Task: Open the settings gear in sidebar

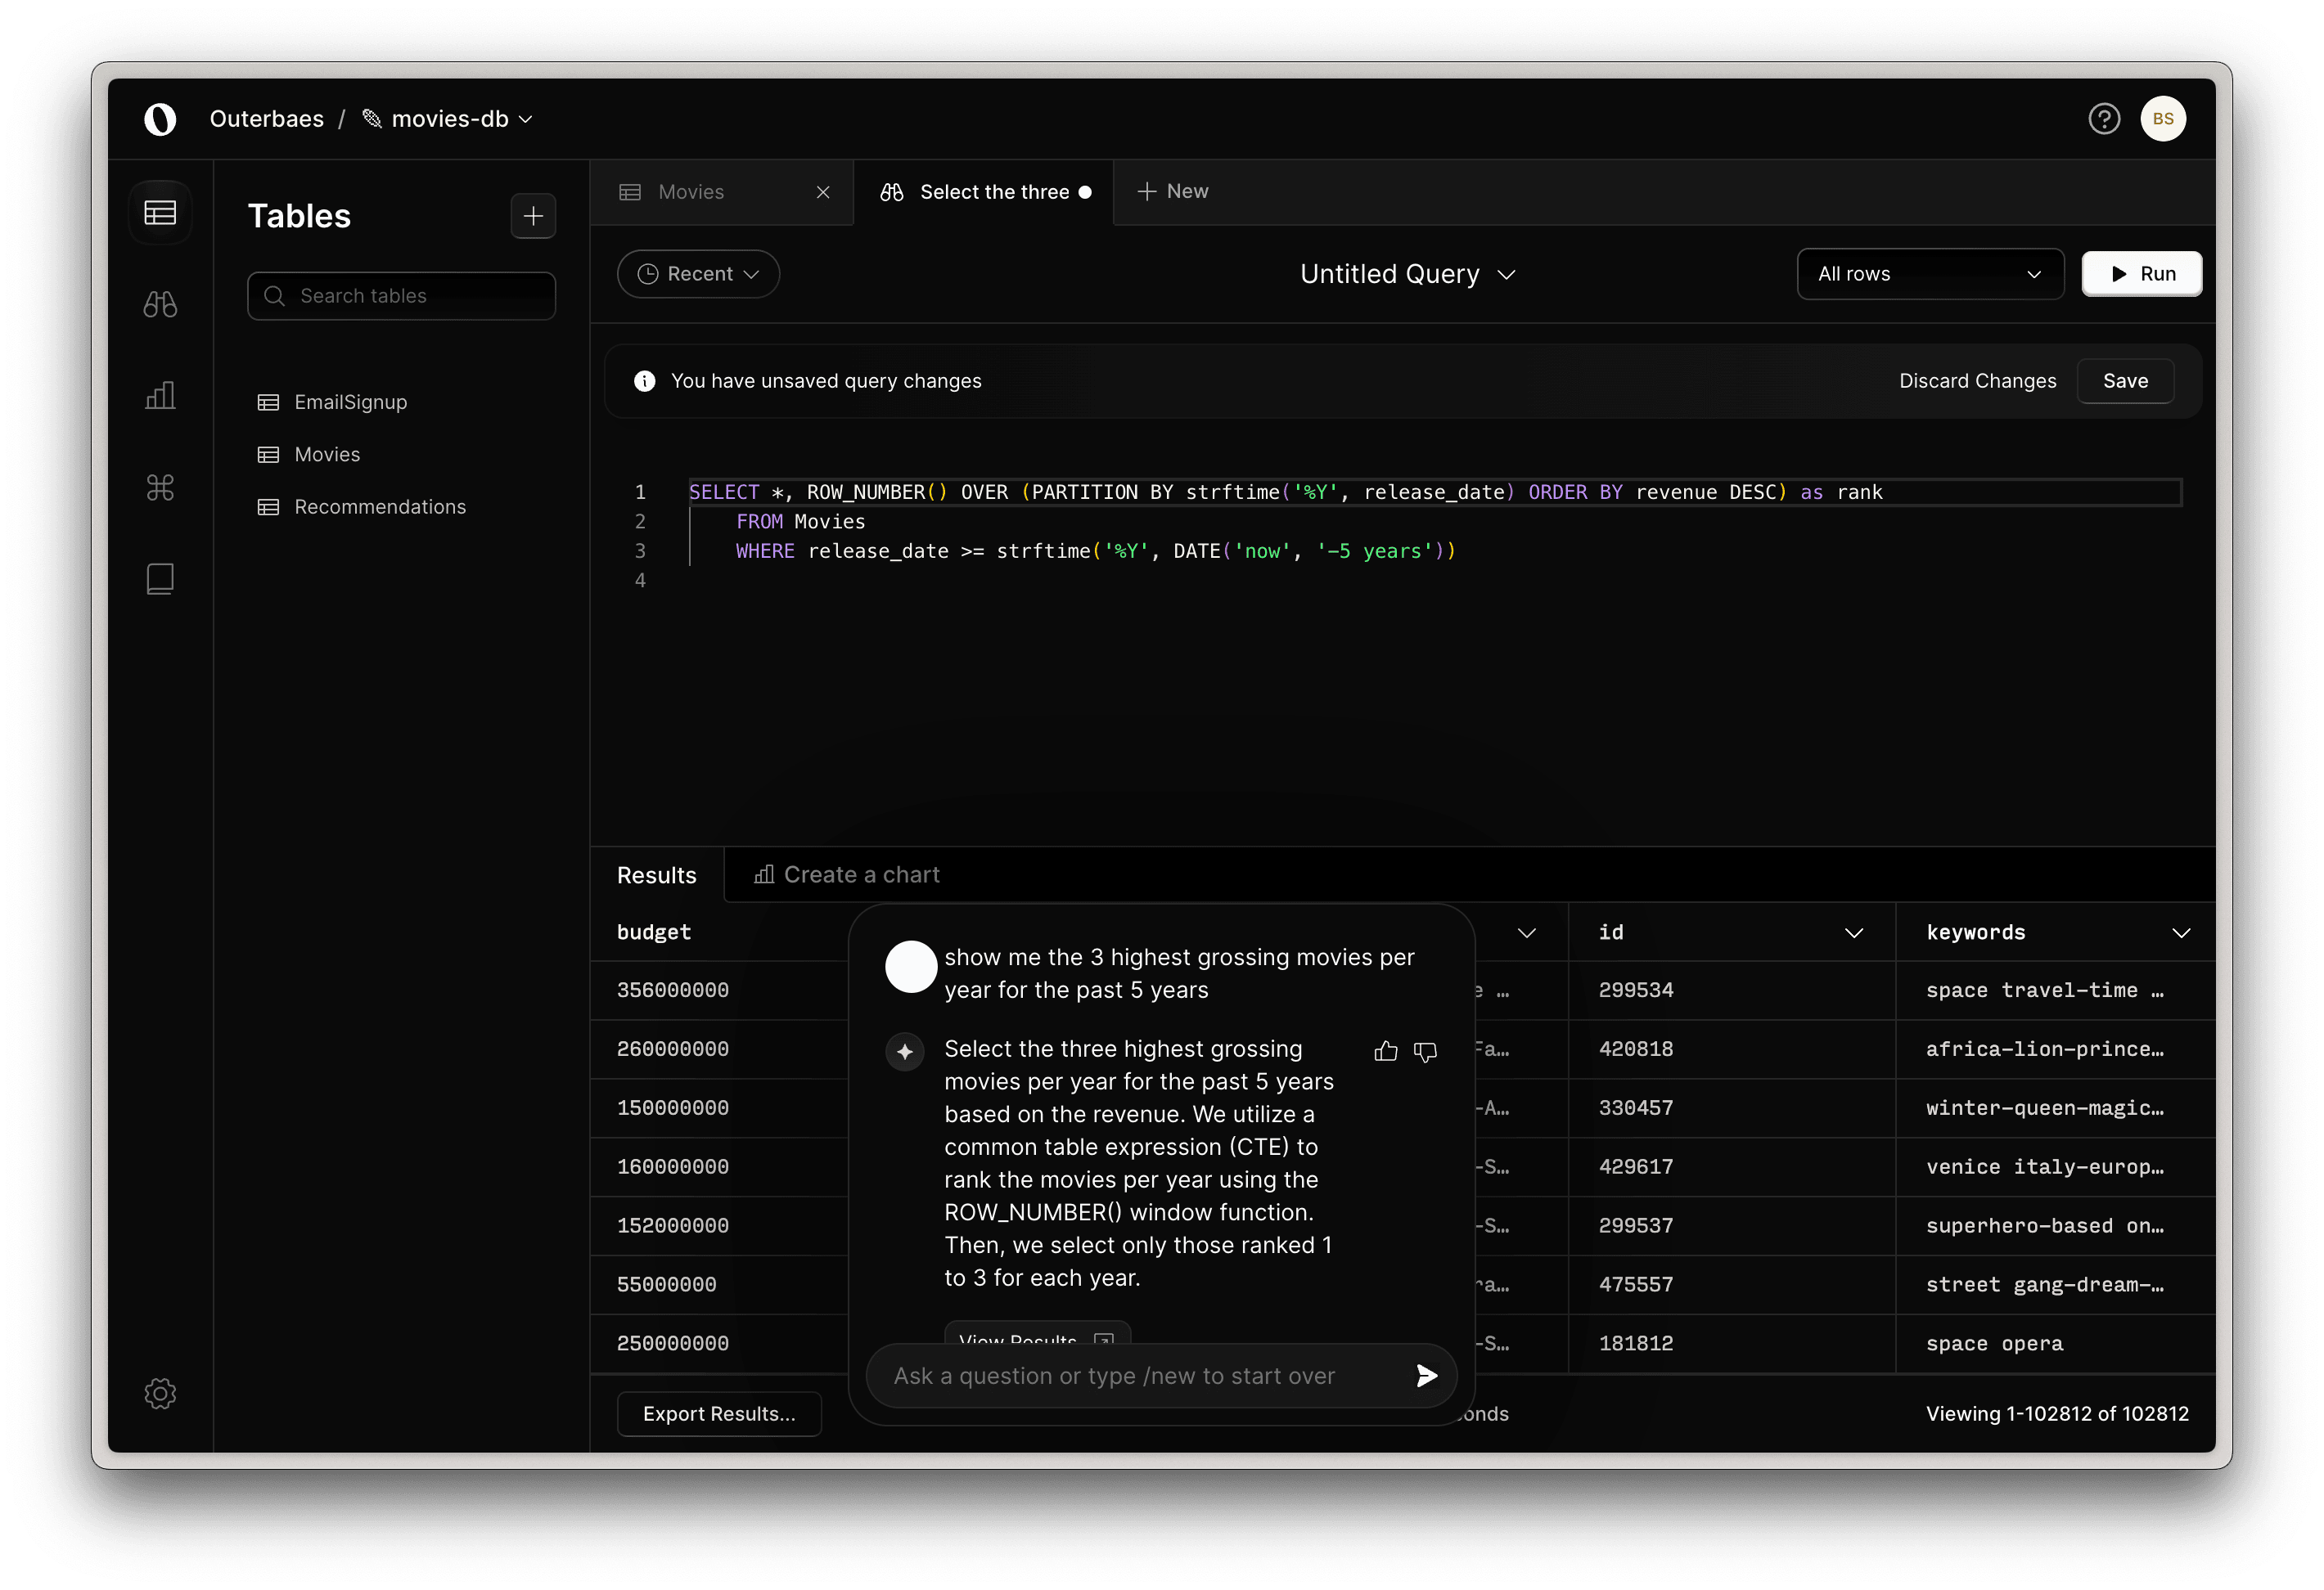Action: pyautogui.click(x=160, y=1393)
